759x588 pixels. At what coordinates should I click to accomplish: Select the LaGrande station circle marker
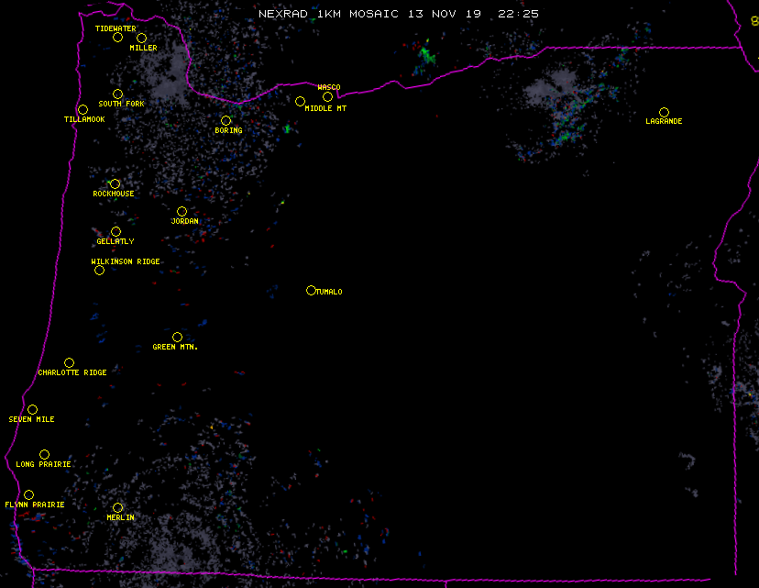point(664,113)
